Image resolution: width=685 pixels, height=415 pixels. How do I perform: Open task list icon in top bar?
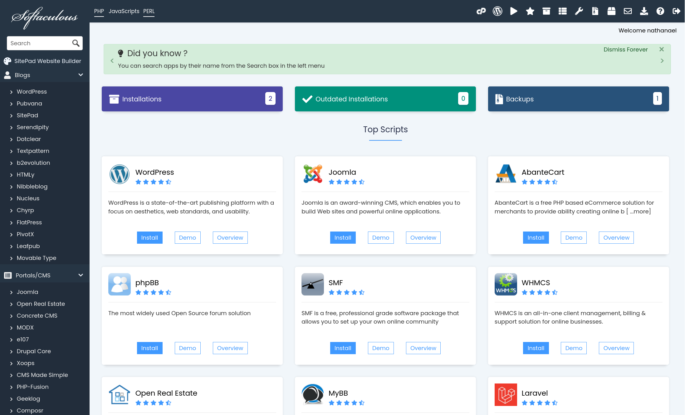point(563,11)
